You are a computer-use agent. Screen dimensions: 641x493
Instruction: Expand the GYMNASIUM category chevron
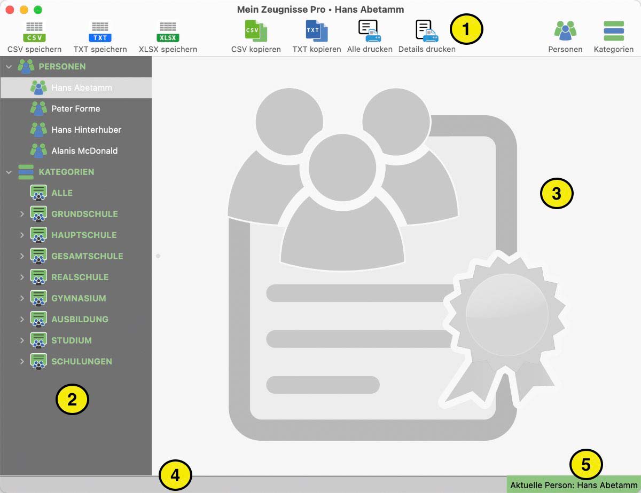pyautogui.click(x=22, y=298)
